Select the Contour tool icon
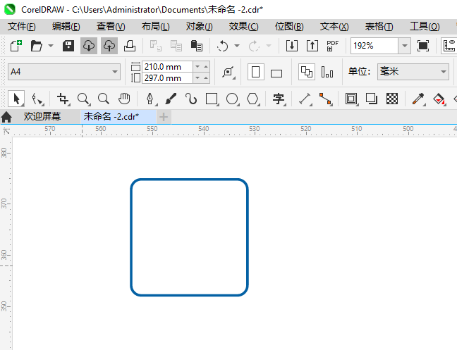 (351, 99)
